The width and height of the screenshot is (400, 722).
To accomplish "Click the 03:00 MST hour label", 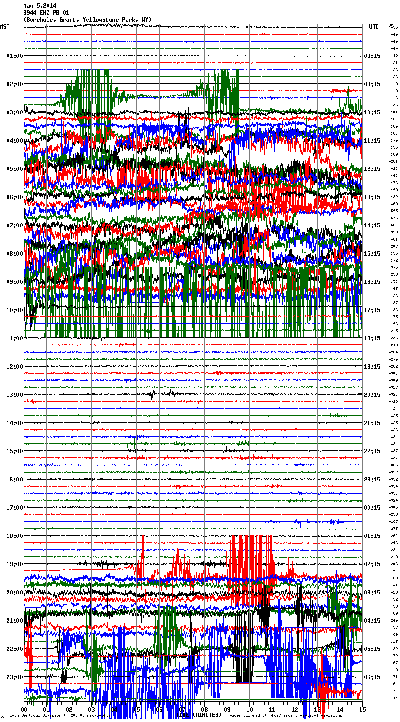I will click(15, 112).
